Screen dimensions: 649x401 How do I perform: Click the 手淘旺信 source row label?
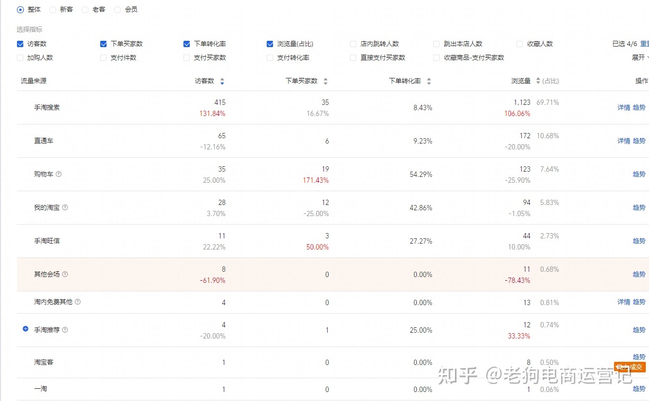47,241
